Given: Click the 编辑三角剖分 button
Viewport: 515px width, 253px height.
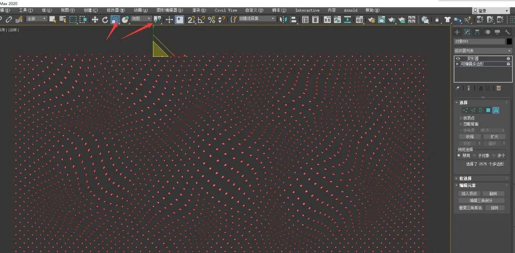Looking at the screenshot, I should pos(482,201).
